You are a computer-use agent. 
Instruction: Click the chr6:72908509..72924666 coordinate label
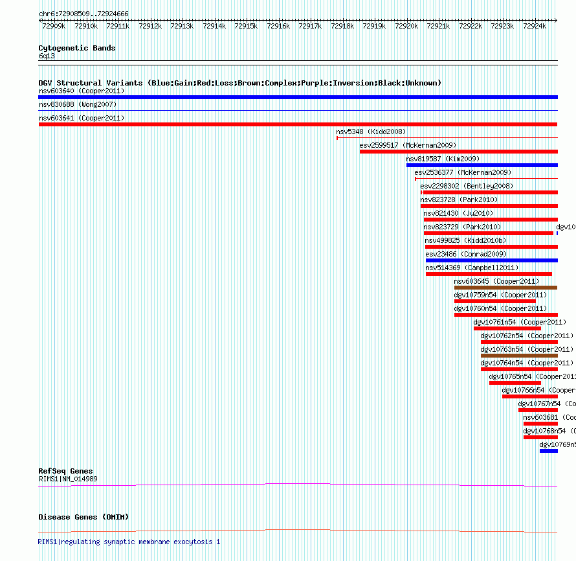click(83, 14)
